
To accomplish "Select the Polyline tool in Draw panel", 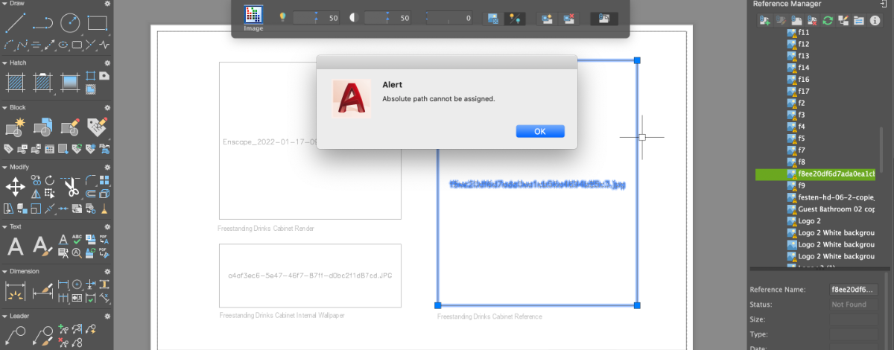I will click(x=43, y=23).
